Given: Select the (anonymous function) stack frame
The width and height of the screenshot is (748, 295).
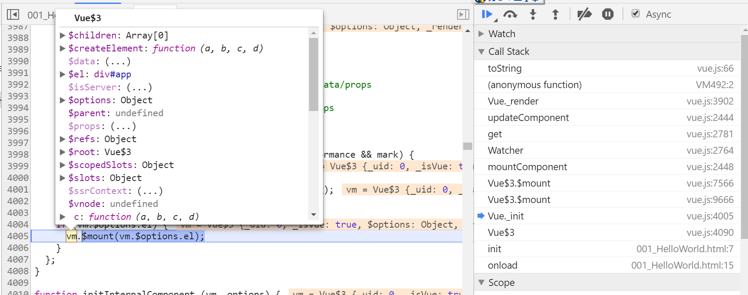Looking at the screenshot, I should (607, 85).
